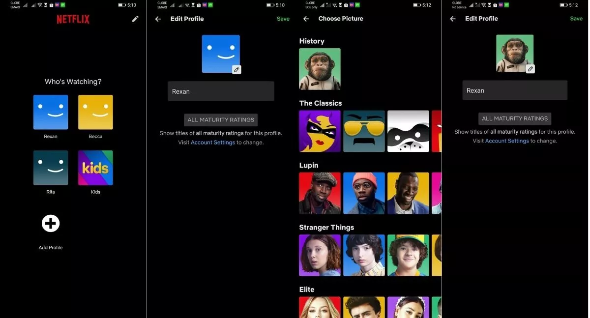Click the Rexan name field under chimp avatar
Screen dimensions: 590x318
515,90
